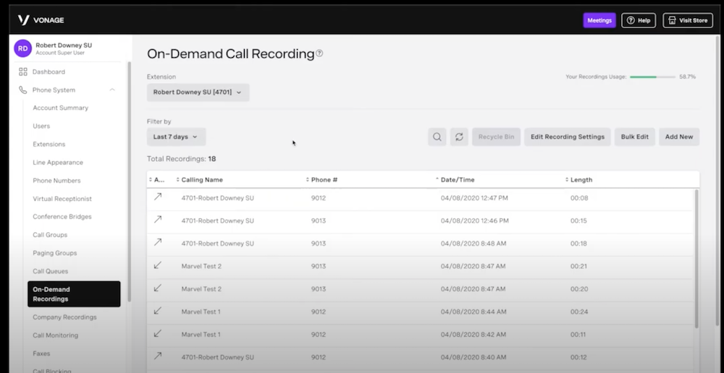Click the RD user avatar
The height and width of the screenshot is (373, 724).
tap(22, 48)
